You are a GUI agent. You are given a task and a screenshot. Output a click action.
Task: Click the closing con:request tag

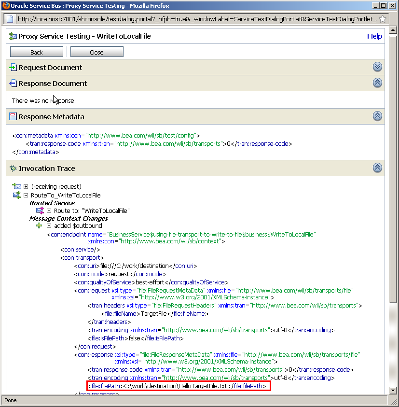click(95, 346)
